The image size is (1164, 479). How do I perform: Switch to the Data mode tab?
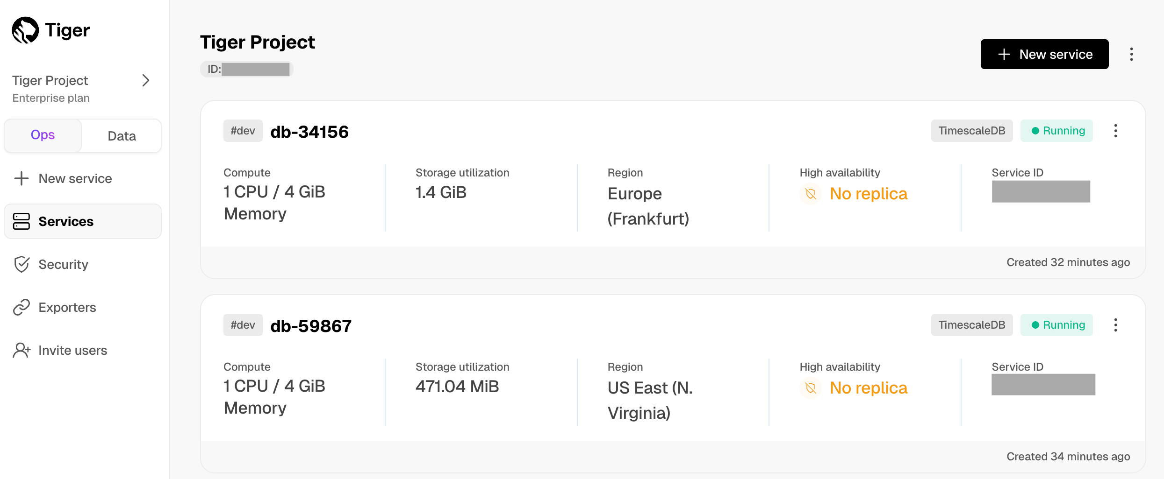coord(122,136)
